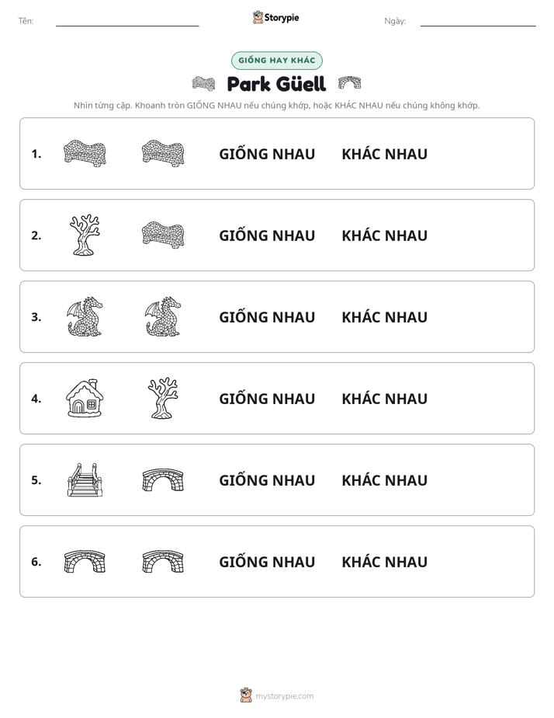Click the mosaic bench icon beside the title

point(203,83)
